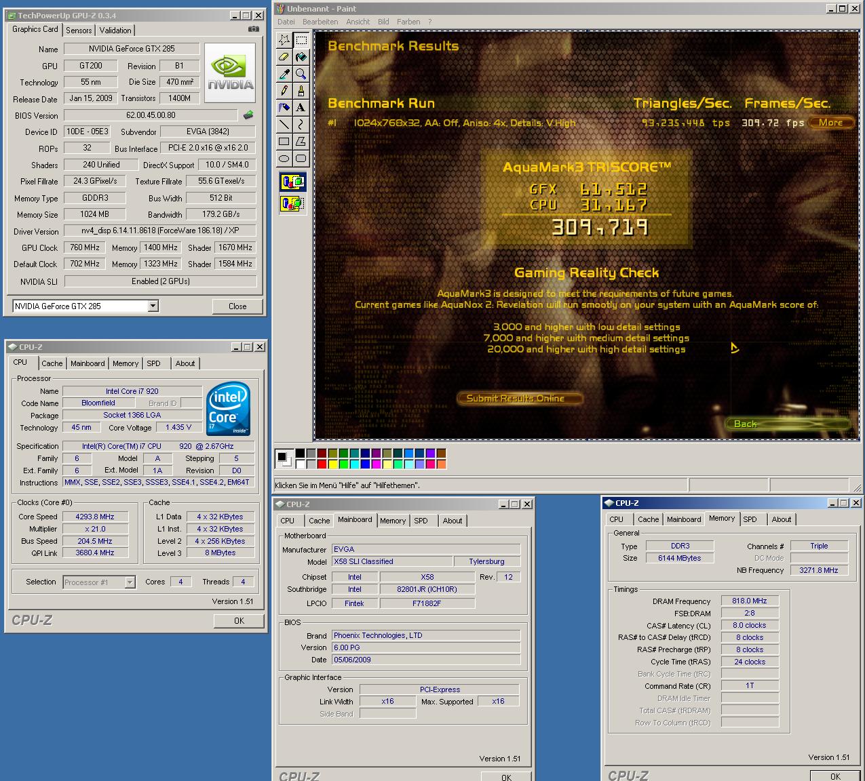Choose the straight Line tool

click(x=284, y=125)
